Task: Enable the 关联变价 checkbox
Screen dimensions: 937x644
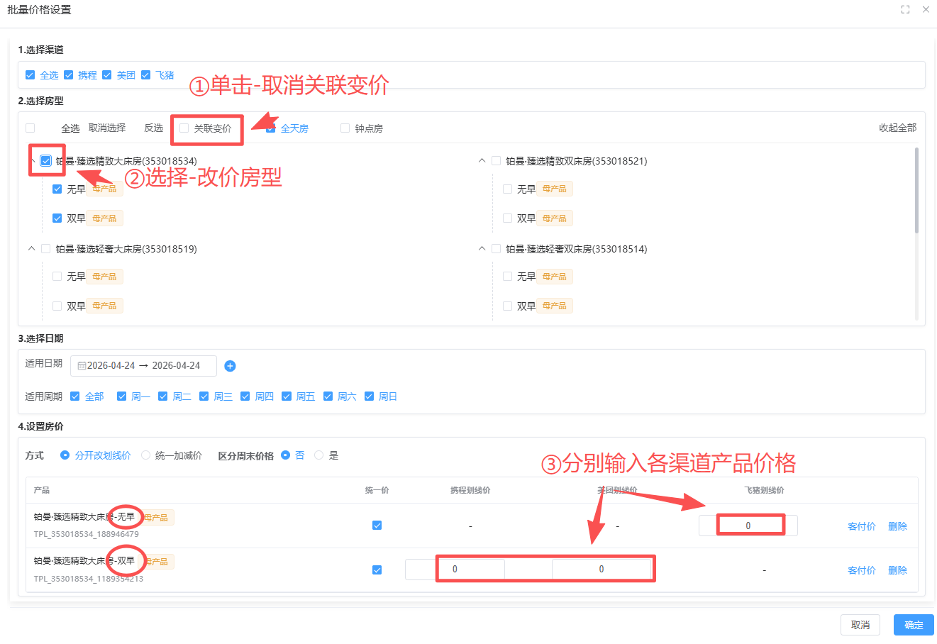Action: pos(184,128)
